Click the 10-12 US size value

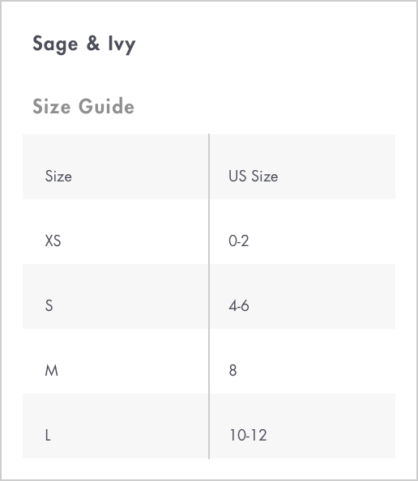(x=248, y=435)
